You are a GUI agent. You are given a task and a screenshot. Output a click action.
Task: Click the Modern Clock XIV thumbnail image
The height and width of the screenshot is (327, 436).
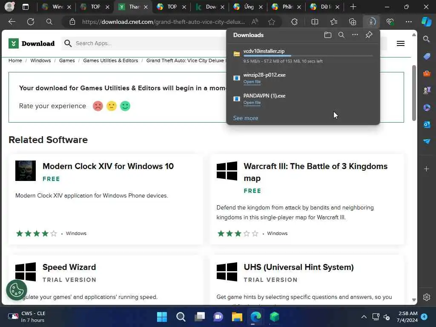tap(25, 171)
